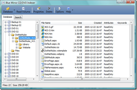
Task: Click the 2006-03-15 23:22 created date
Action: click(93, 51)
